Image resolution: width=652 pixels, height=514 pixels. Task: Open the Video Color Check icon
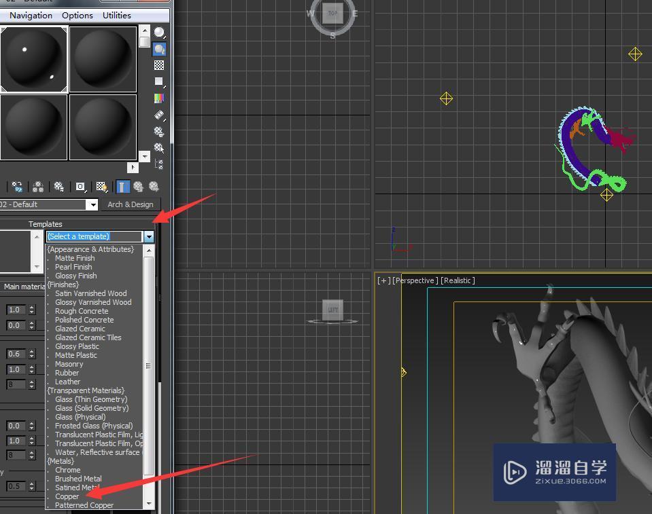tap(158, 97)
